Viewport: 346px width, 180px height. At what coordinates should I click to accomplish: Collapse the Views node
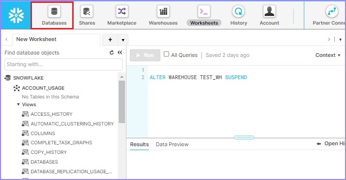point(18,104)
